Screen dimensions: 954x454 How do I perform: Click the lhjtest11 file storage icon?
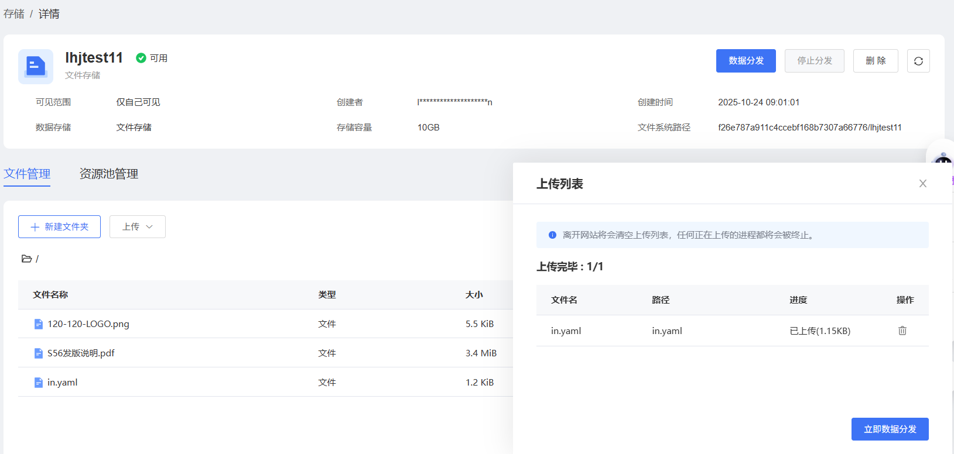36,66
